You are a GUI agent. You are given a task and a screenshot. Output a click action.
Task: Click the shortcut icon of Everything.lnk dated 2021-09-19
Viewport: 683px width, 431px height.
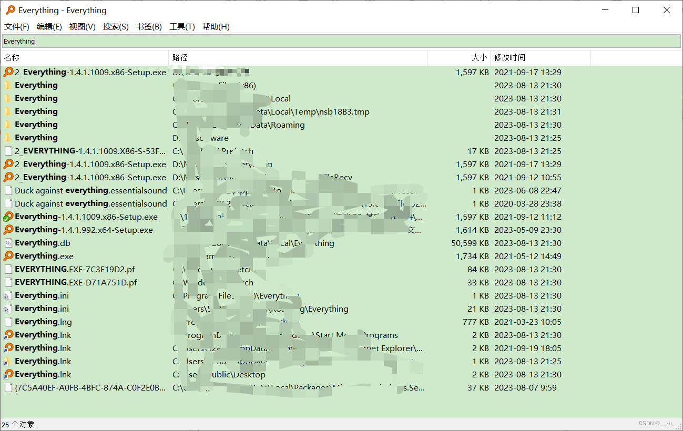pyautogui.click(x=8, y=348)
